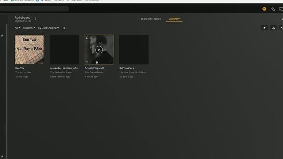Click the album count number 4
Screen dimensions: 283x159
coord(64,28)
